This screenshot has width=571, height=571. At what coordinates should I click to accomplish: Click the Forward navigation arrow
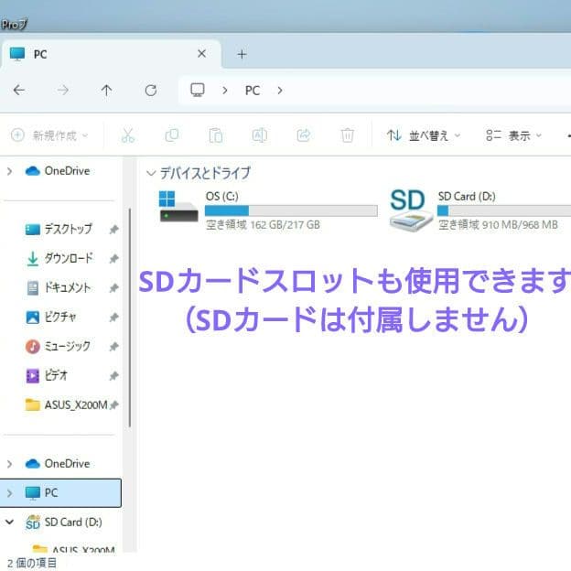pyautogui.click(x=62, y=90)
